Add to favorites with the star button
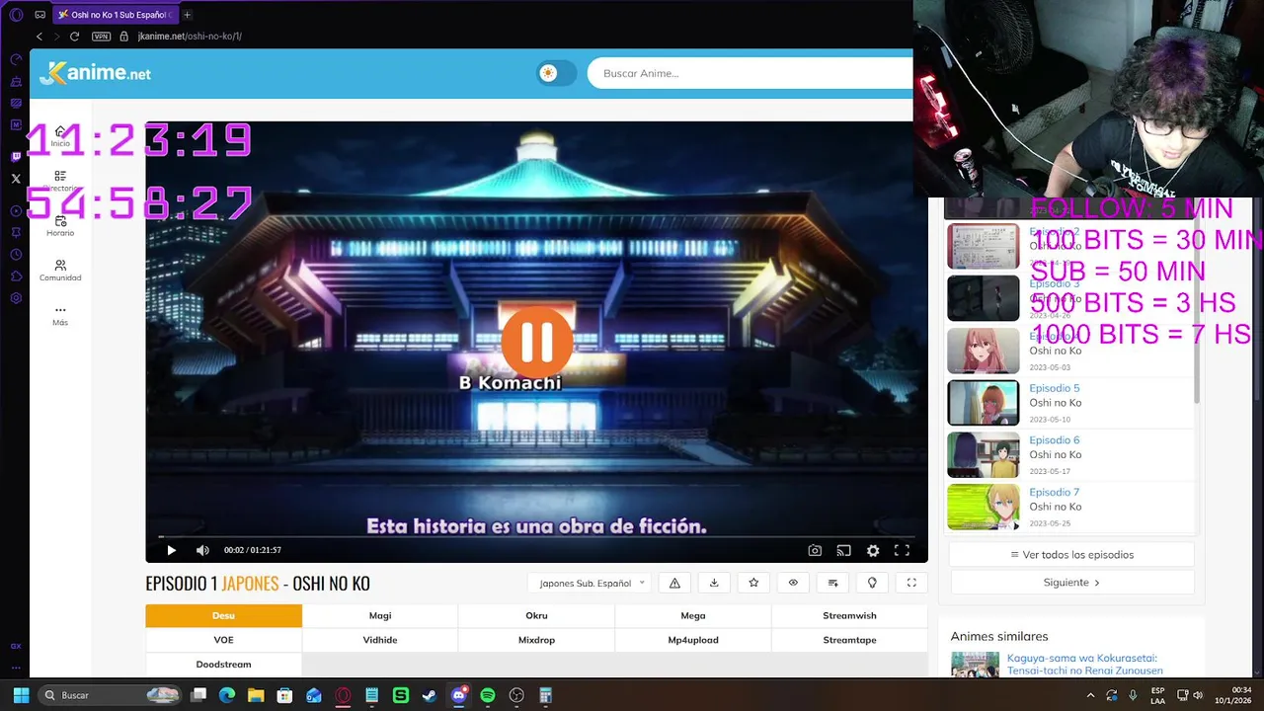 [753, 583]
